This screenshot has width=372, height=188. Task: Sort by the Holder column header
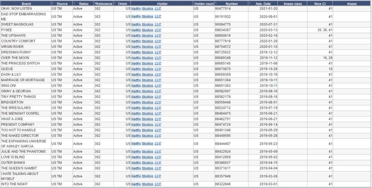(162, 3)
